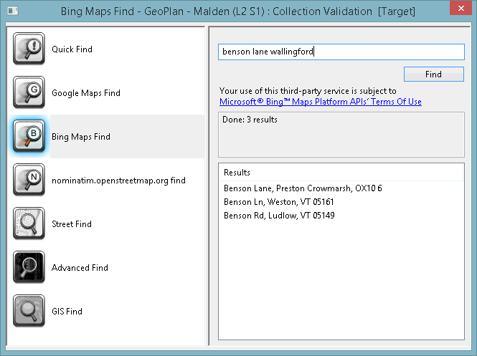Select the Advanced Find icon
The width and height of the screenshot is (477, 356).
pyautogui.click(x=29, y=267)
